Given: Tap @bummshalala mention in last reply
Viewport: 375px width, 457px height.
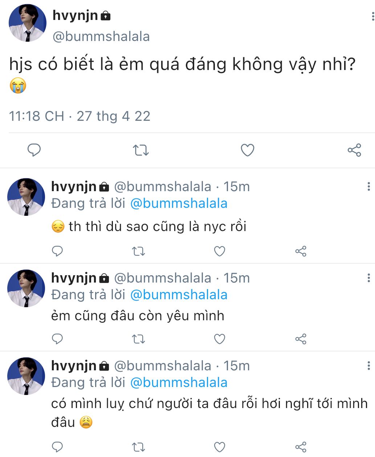Looking at the screenshot, I should pos(179,383).
